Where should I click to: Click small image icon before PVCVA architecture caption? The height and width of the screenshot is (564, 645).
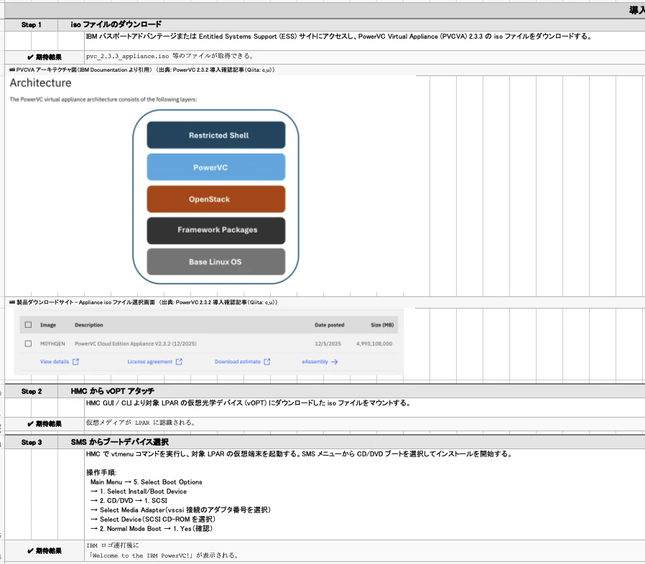[x=12, y=70]
